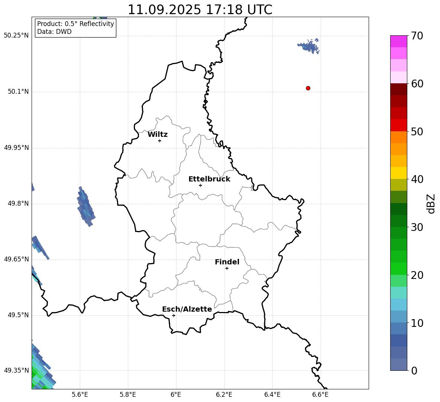Click the Esch/Alzette city label
The width and height of the screenshot is (440, 402).
tap(187, 309)
